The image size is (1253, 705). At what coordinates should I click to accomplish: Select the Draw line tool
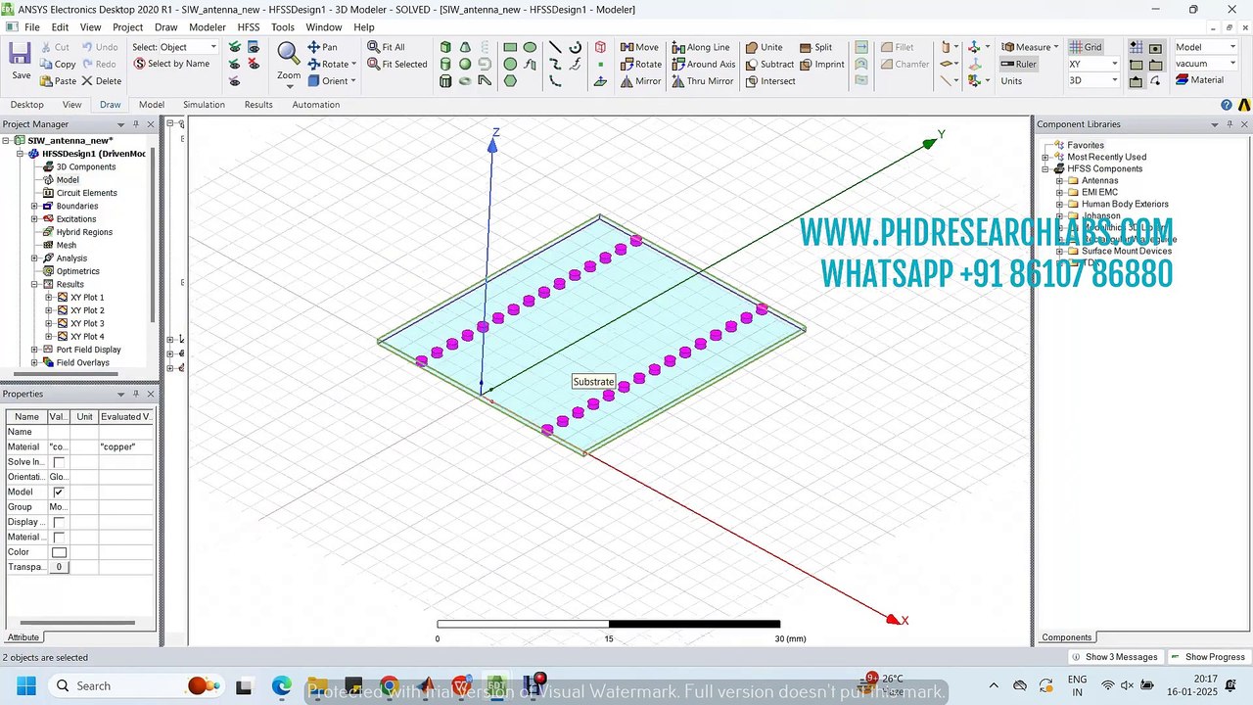coord(555,47)
